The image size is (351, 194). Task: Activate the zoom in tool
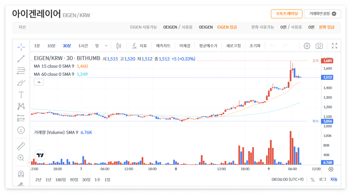pos(21,158)
